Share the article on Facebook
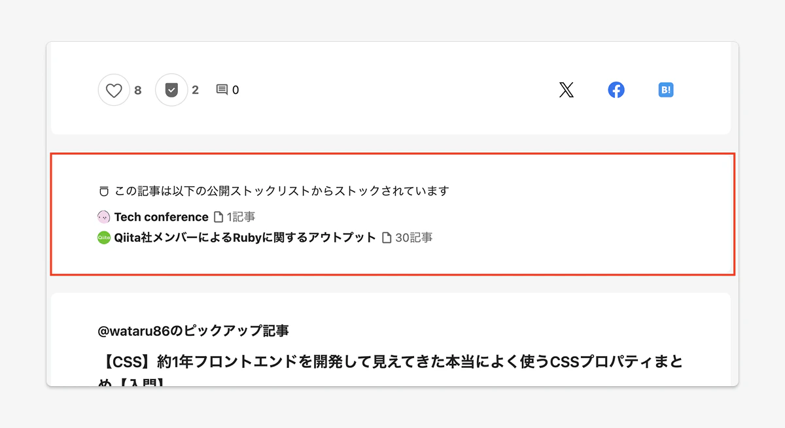 (x=616, y=90)
